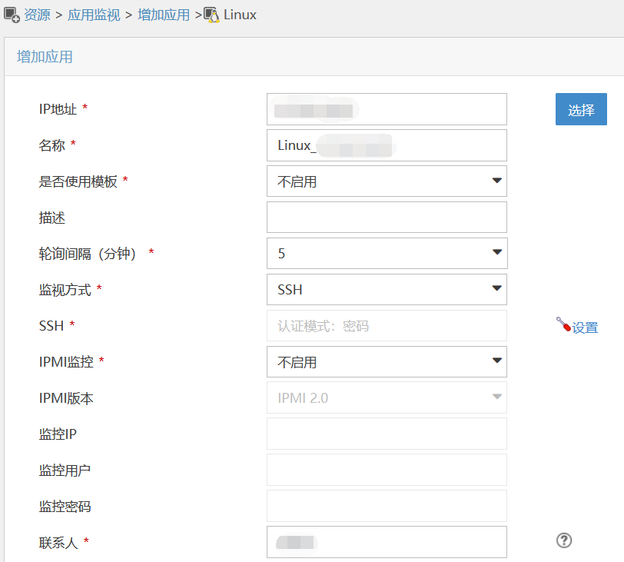Click the IP地址 input field
Screen dimensions: 624x562
(387, 109)
